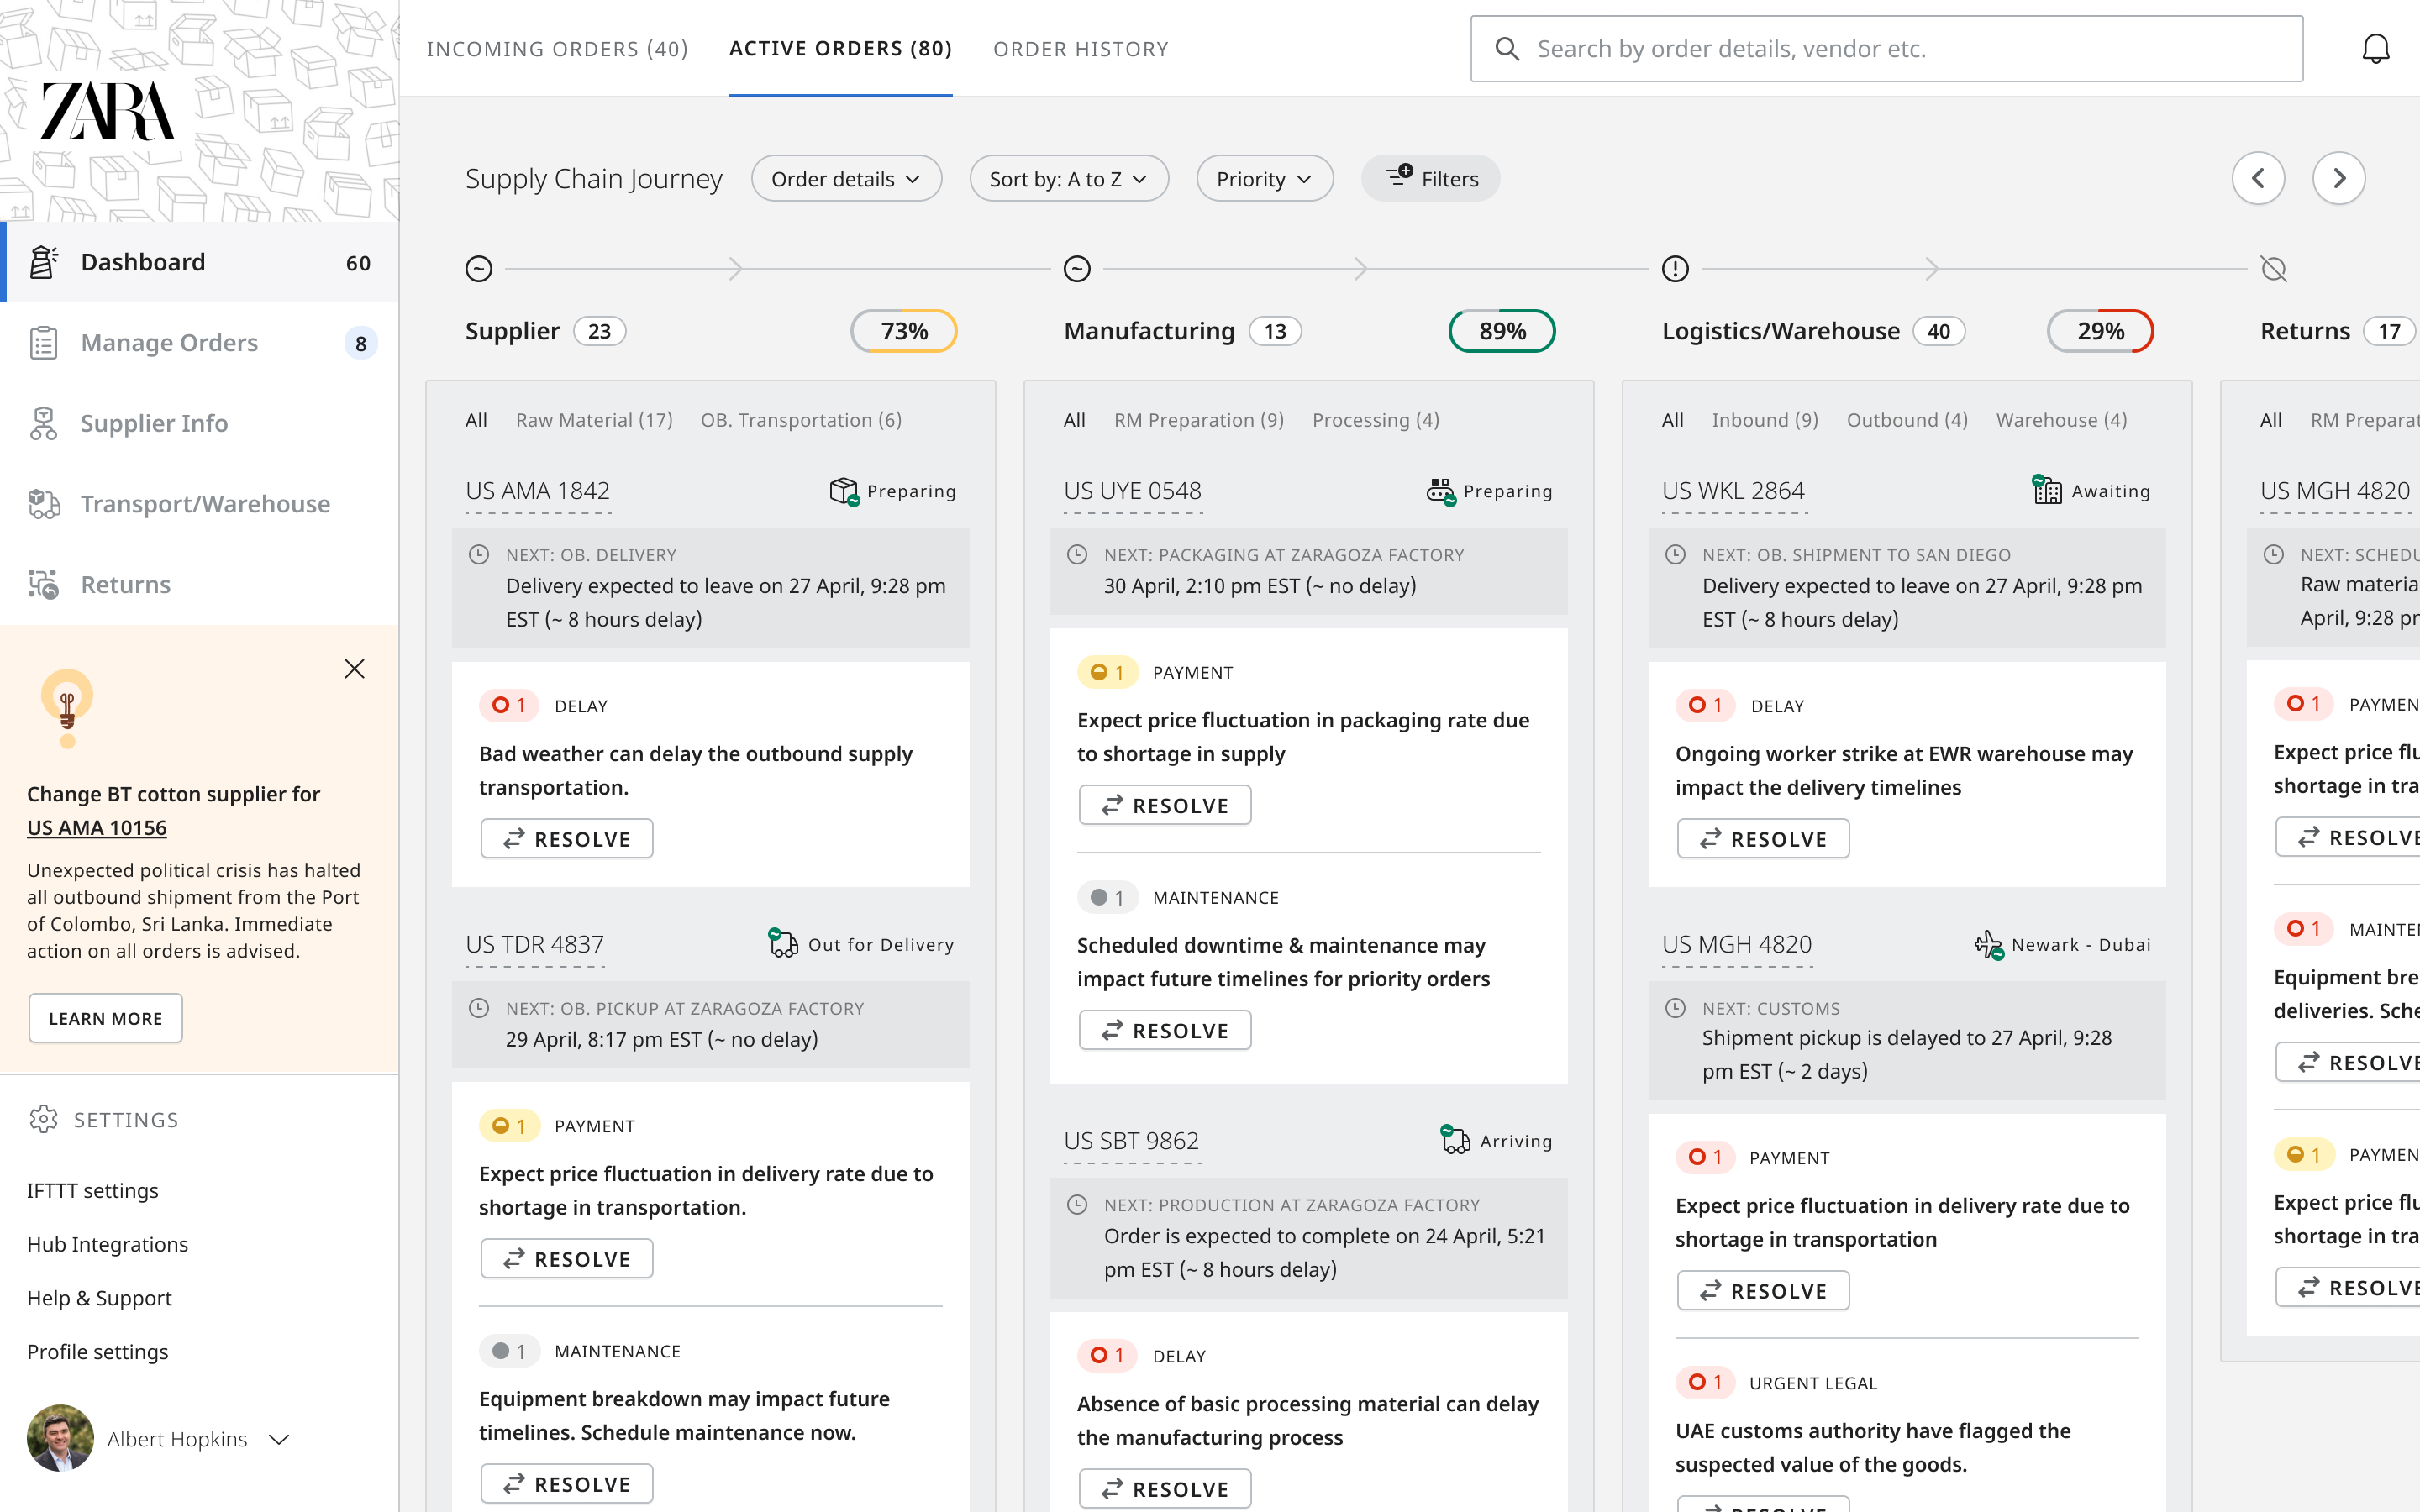Click the Preparing box icon for US AMA 1842
The height and width of the screenshot is (1512, 2420).
[844, 491]
